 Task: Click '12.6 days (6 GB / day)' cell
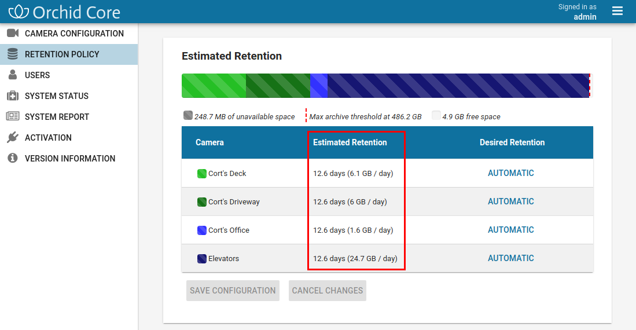point(350,201)
